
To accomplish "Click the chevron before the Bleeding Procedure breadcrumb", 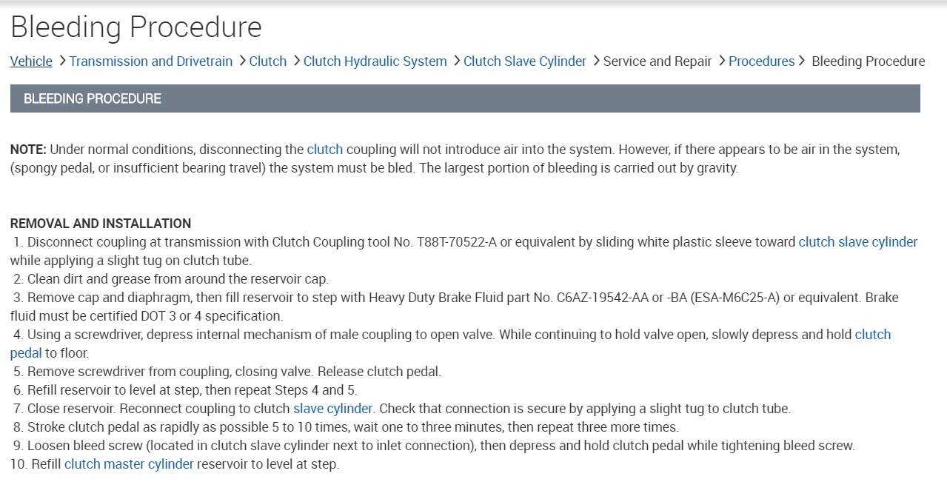I will (803, 61).
